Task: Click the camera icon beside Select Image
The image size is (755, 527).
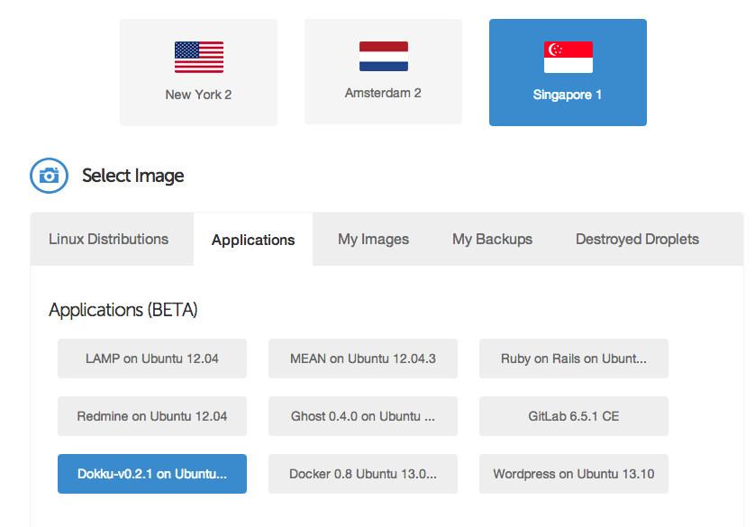Action: [x=50, y=176]
